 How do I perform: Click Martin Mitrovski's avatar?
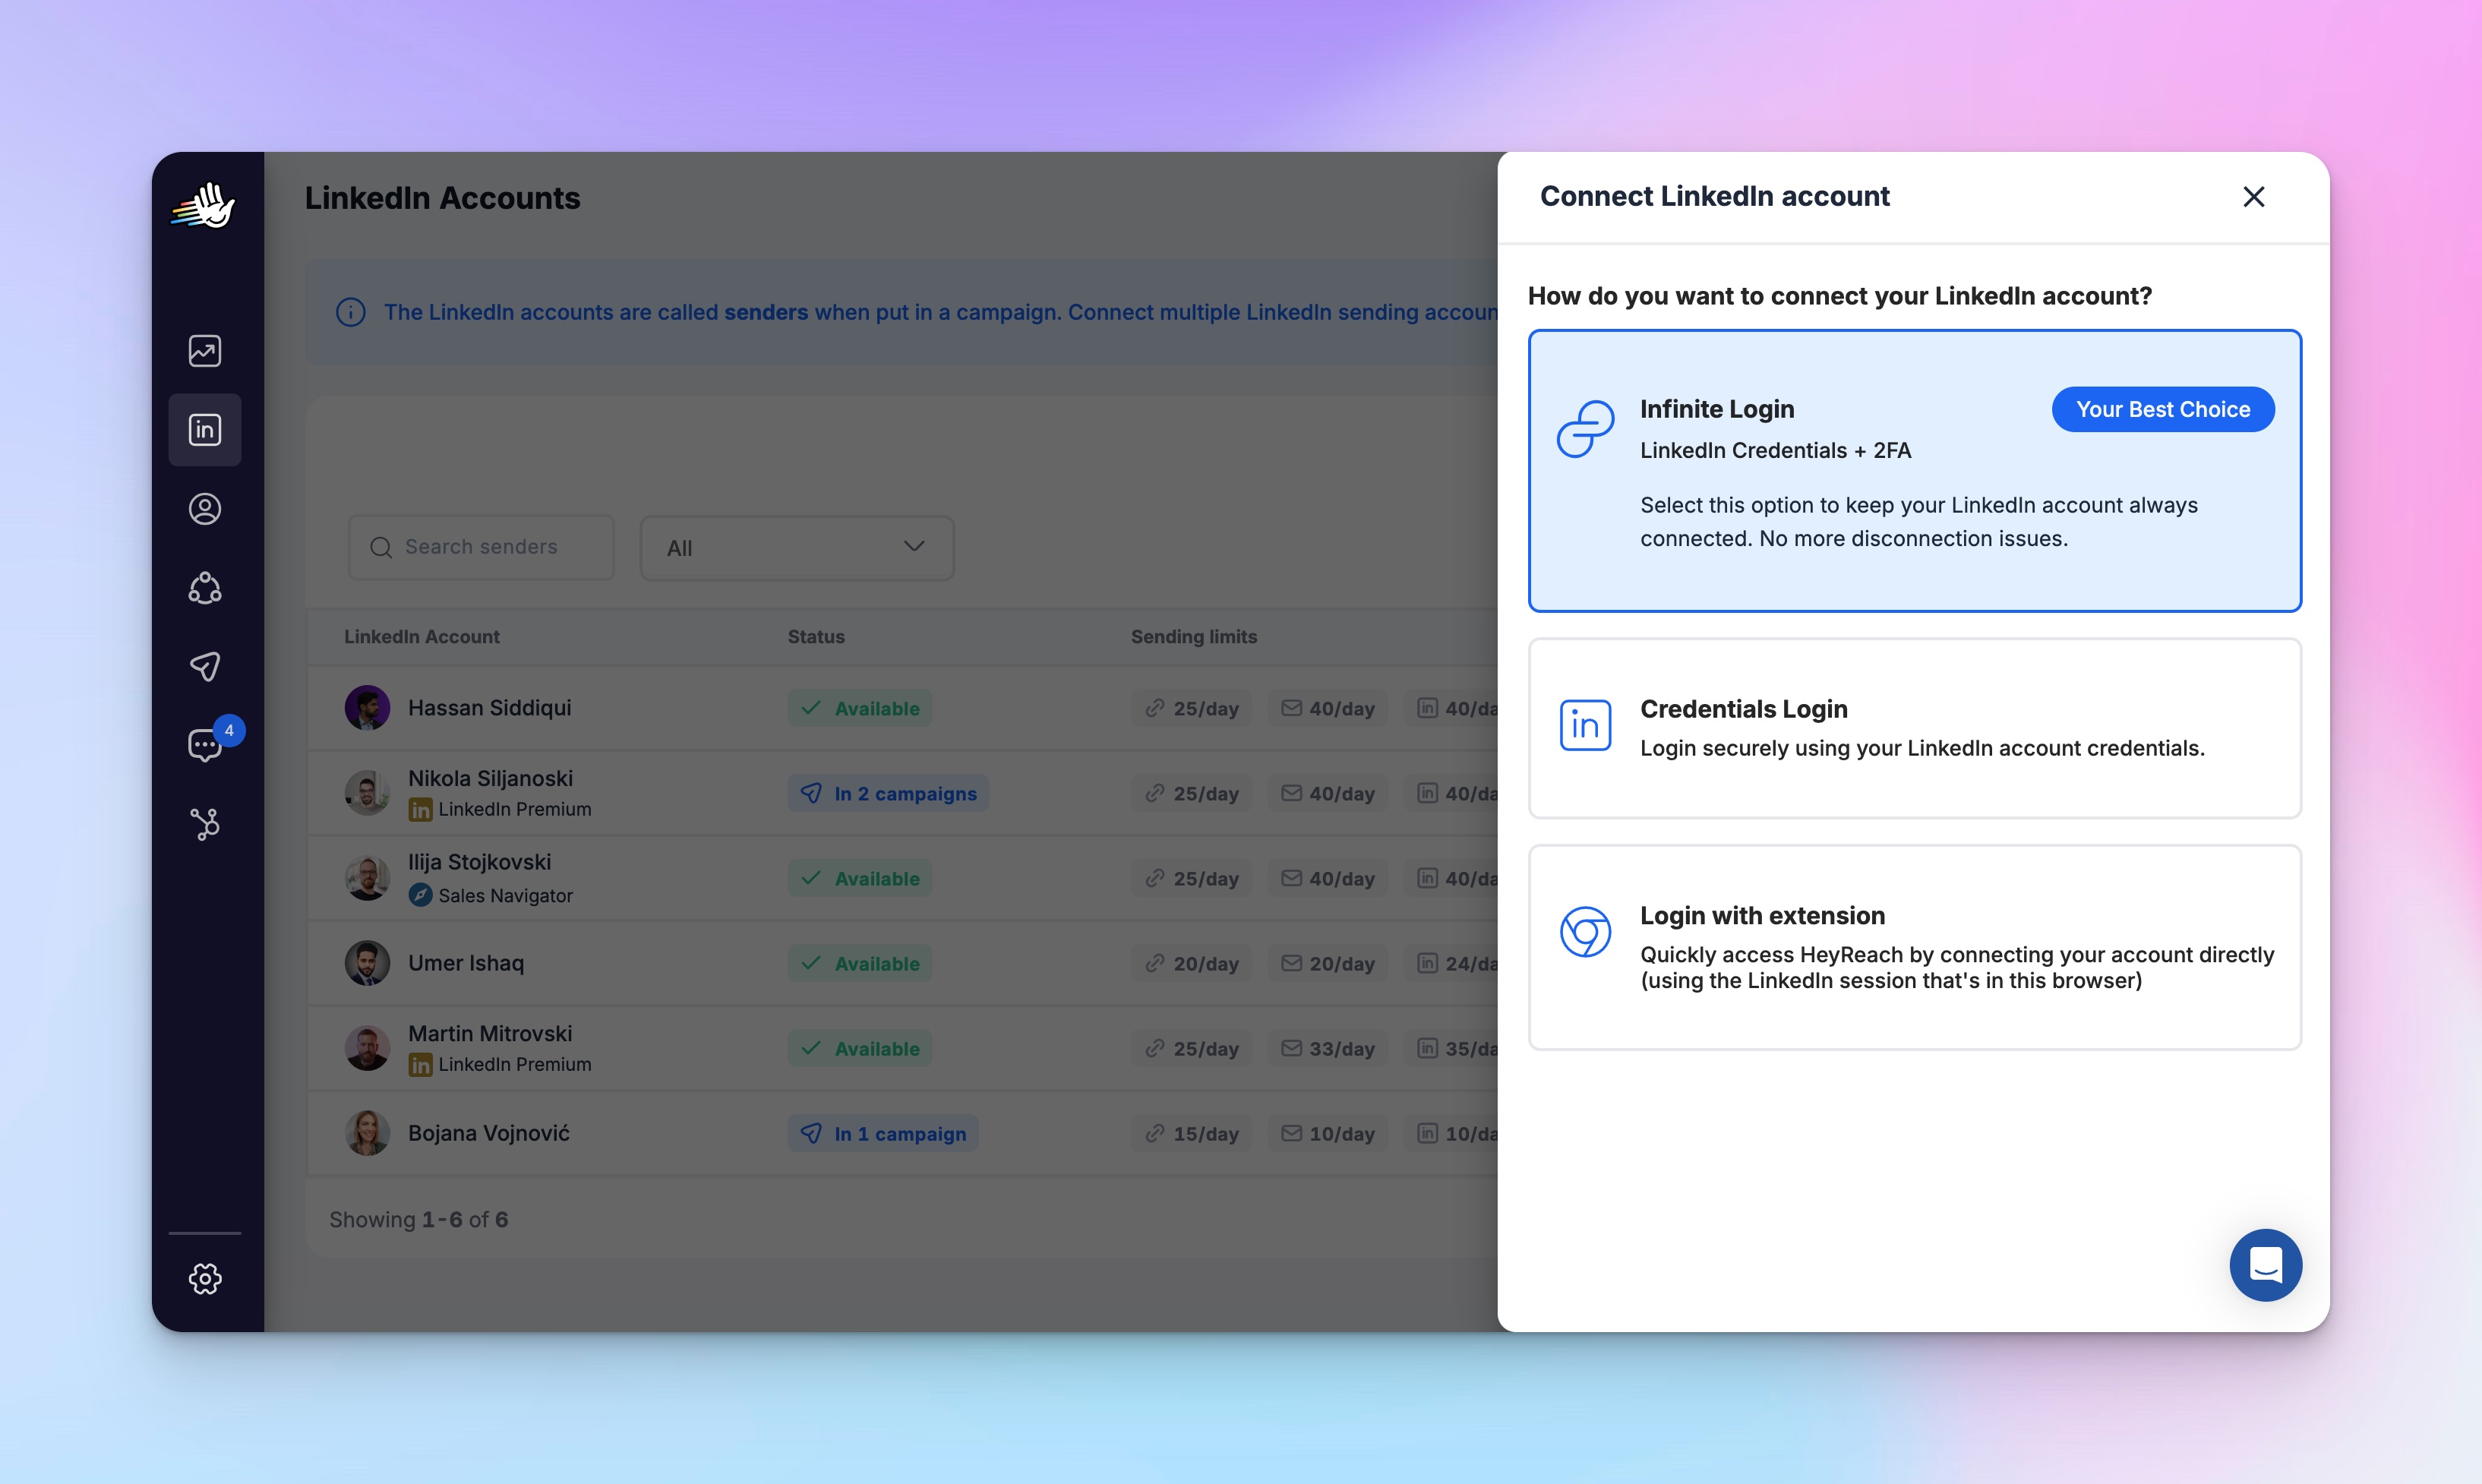(367, 1048)
